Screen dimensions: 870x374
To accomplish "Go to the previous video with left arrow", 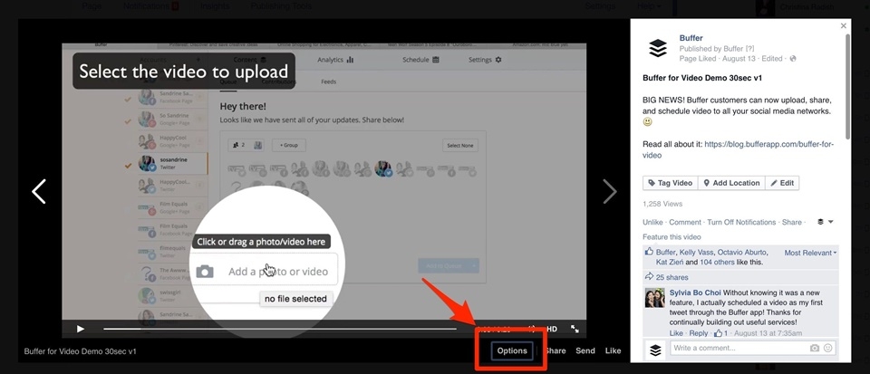I will pyautogui.click(x=39, y=191).
